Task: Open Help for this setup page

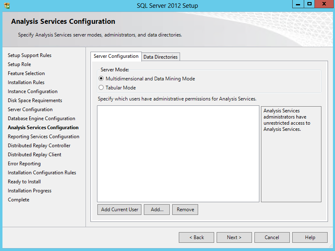Action: click(310, 237)
